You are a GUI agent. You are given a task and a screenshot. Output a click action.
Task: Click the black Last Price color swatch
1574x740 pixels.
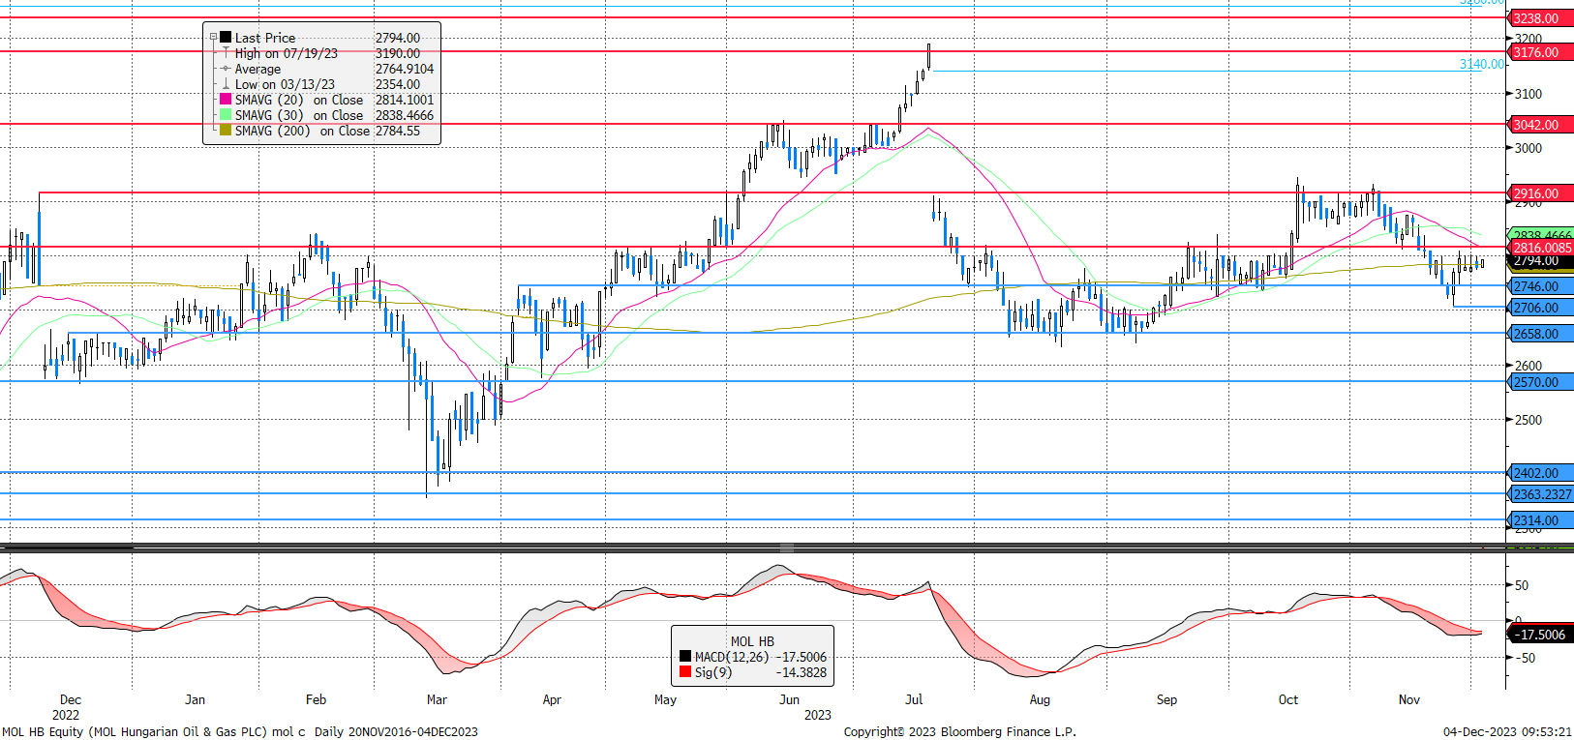[x=226, y=38]
